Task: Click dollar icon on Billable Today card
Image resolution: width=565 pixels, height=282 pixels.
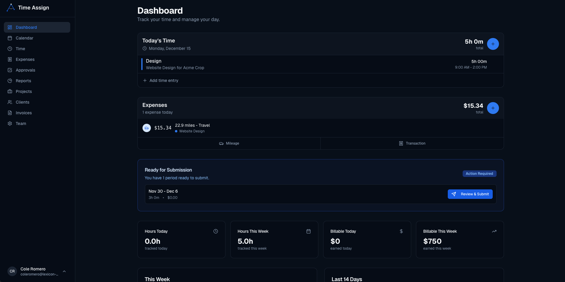Action: pos(401,231)
